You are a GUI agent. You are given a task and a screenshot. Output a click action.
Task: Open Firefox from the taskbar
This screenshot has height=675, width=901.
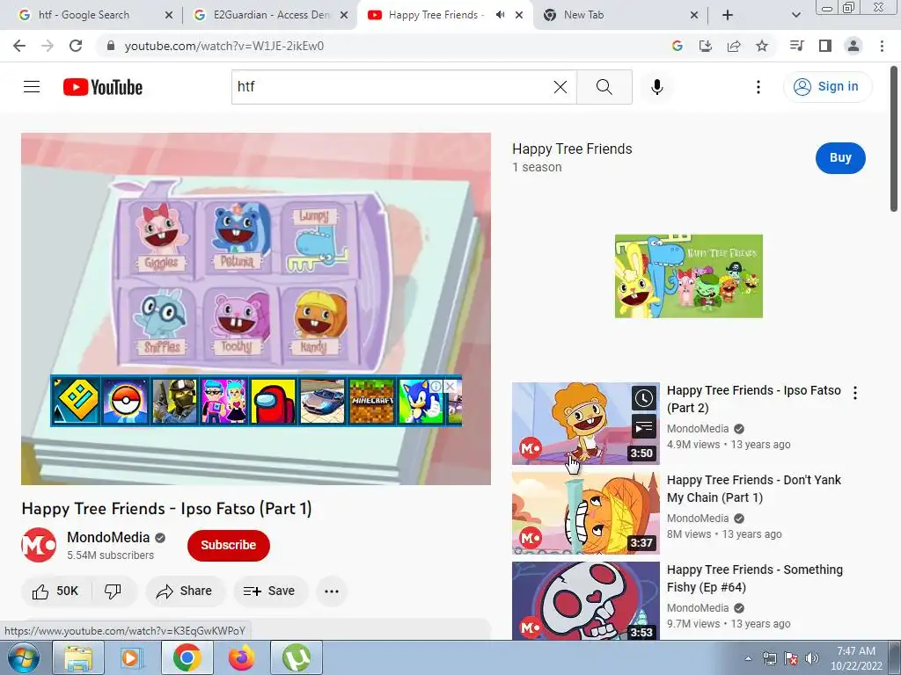point(242,657)
